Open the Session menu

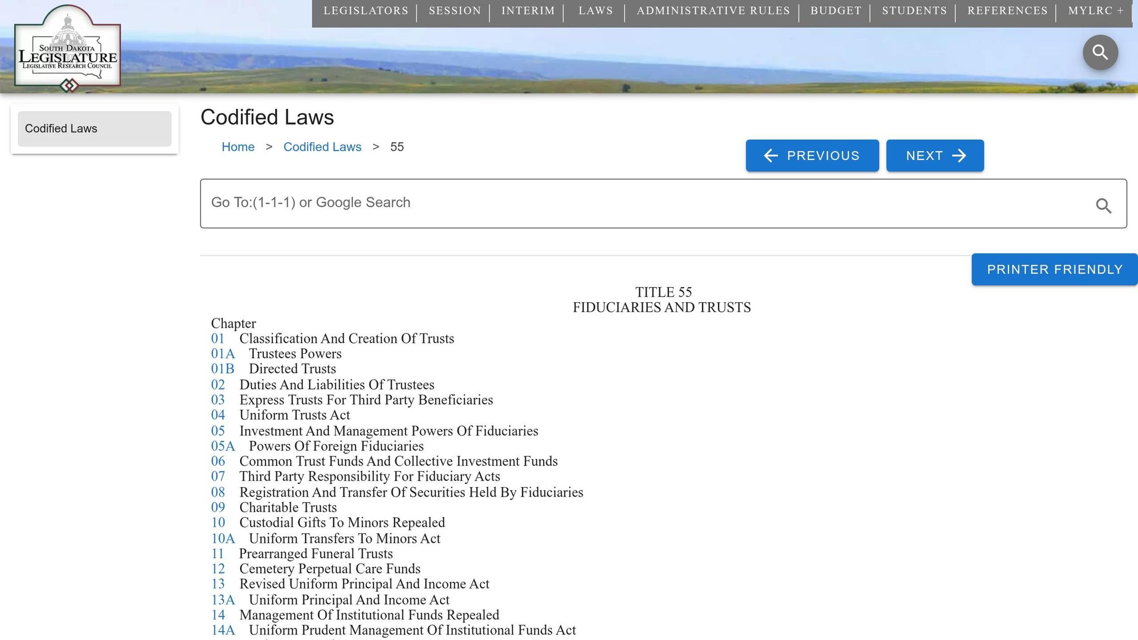pyautogui.click(x=455, y=11)
